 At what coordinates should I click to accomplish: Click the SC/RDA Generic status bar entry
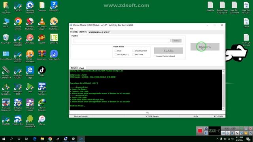(152, 116)
